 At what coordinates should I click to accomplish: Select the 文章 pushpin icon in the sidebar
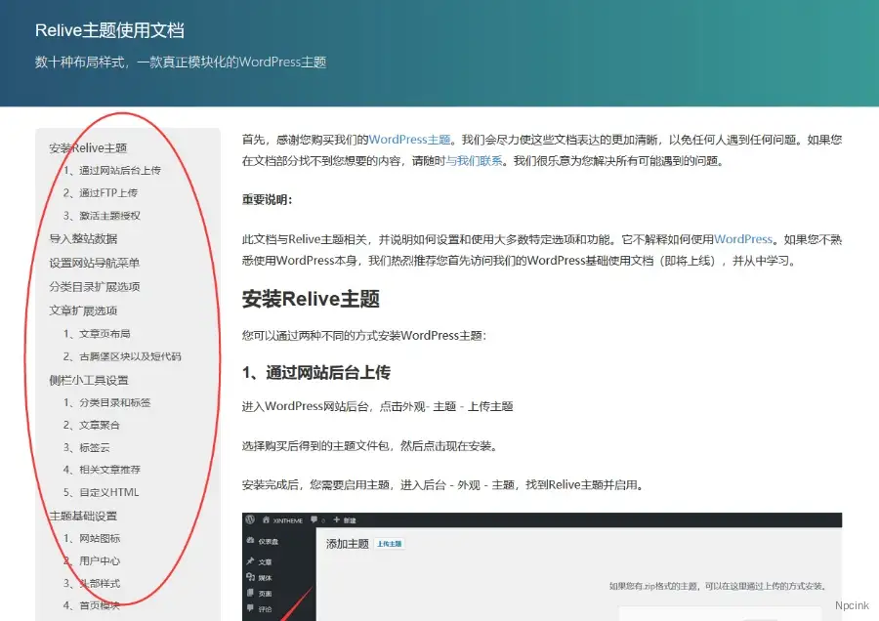click(248, 562)
